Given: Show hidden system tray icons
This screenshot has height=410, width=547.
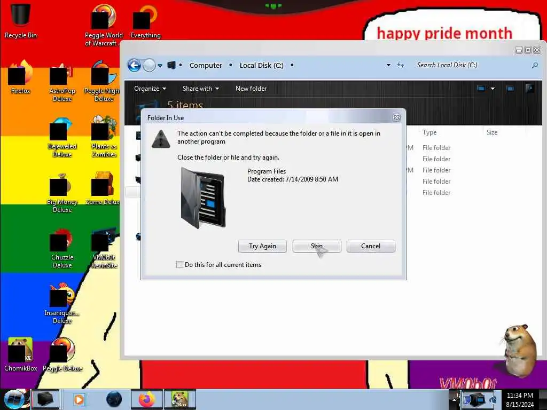Looking at the screenshot, I should coord(454,398).
